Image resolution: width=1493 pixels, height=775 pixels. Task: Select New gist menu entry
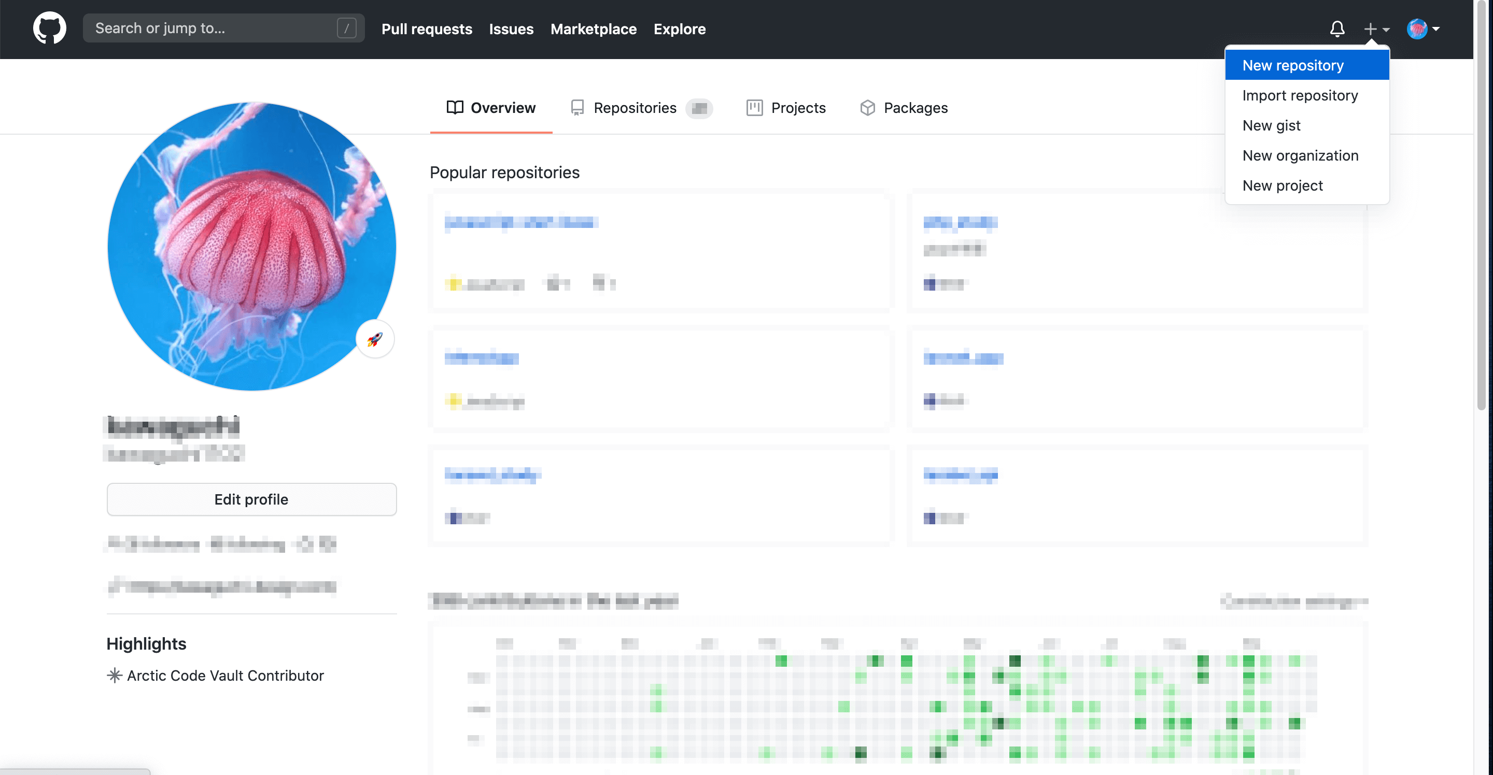pyautogui.click(x=1271, y=126)
